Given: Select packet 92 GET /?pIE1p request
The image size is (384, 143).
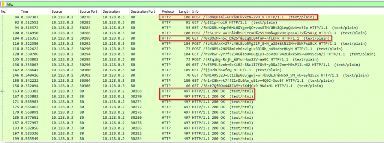Looking at the screenshot, I should click(192, 22).
